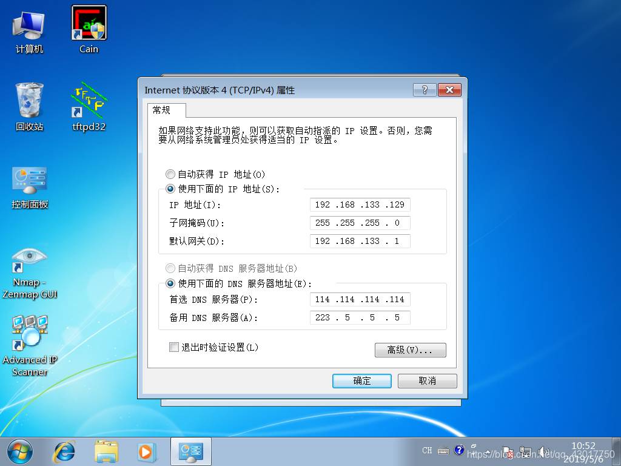Click the CH language indicator in tray
Image resolution: width=621 pixels, height=466 pixels.
427,450
